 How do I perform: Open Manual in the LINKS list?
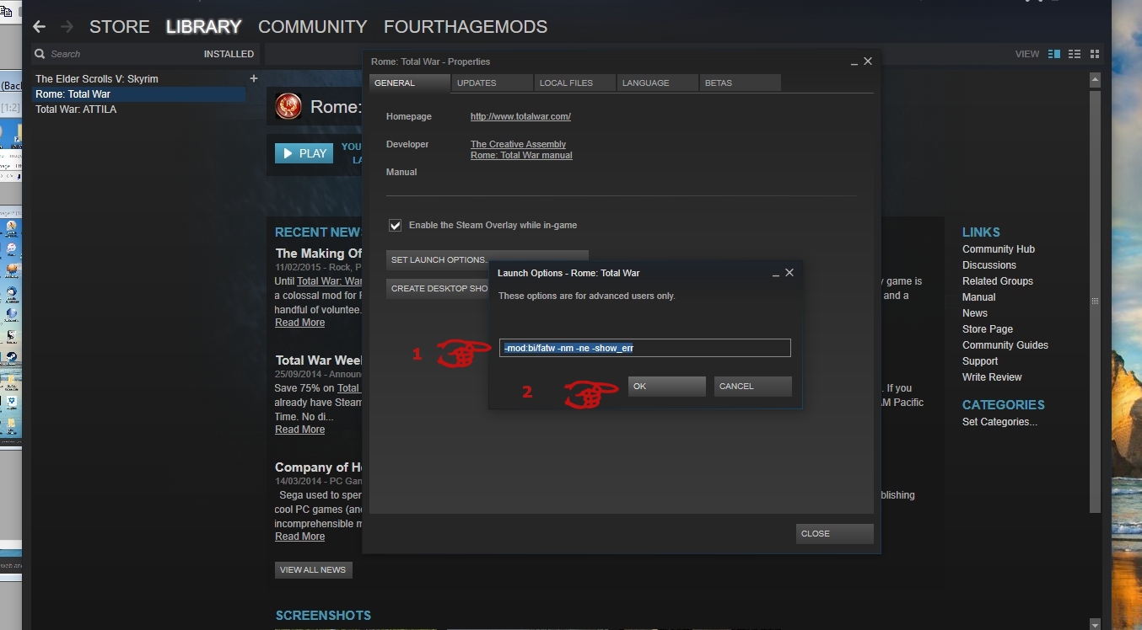click(x=978, y=297)
